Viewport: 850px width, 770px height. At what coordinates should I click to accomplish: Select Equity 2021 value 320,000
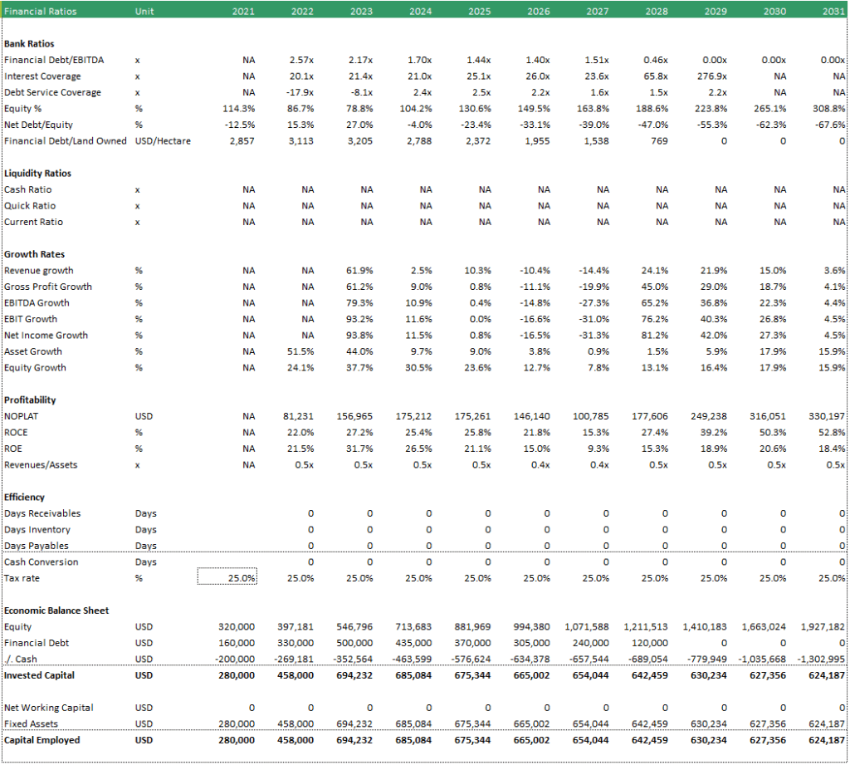coord(237,627)
